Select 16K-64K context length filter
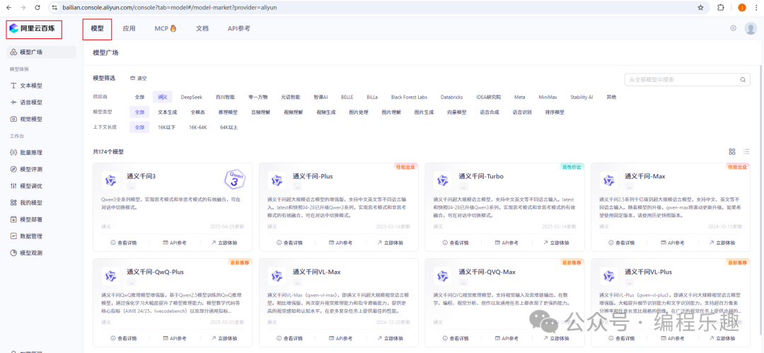The width and height of the screenshot is (764, 353). 198,127
